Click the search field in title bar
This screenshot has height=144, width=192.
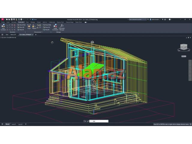(138, 19)
